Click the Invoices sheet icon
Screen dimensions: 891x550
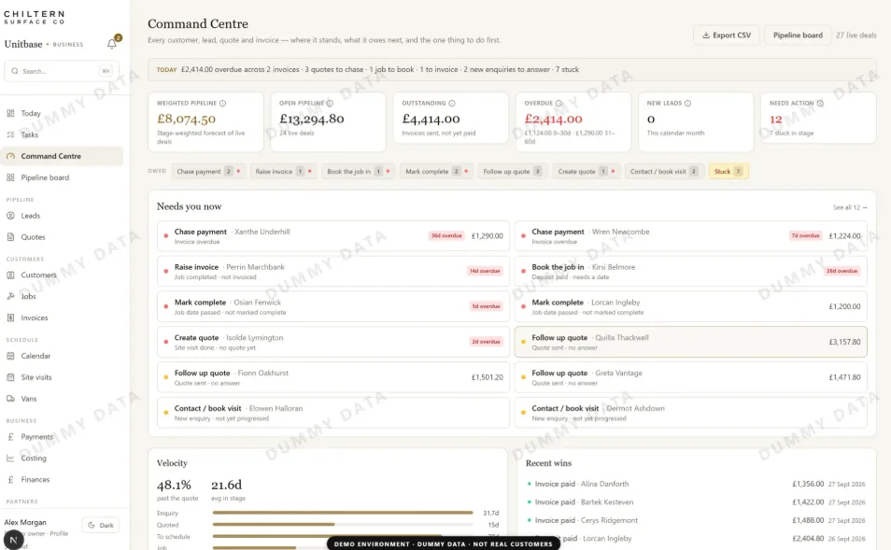point(10,317)
